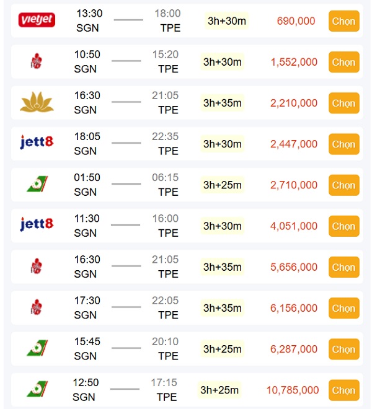Select Chon for the 2,210,000 flight
372x409 pixels.
[343, 103]
